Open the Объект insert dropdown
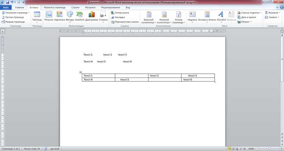 pyautogui.click(x=245, y=22)
